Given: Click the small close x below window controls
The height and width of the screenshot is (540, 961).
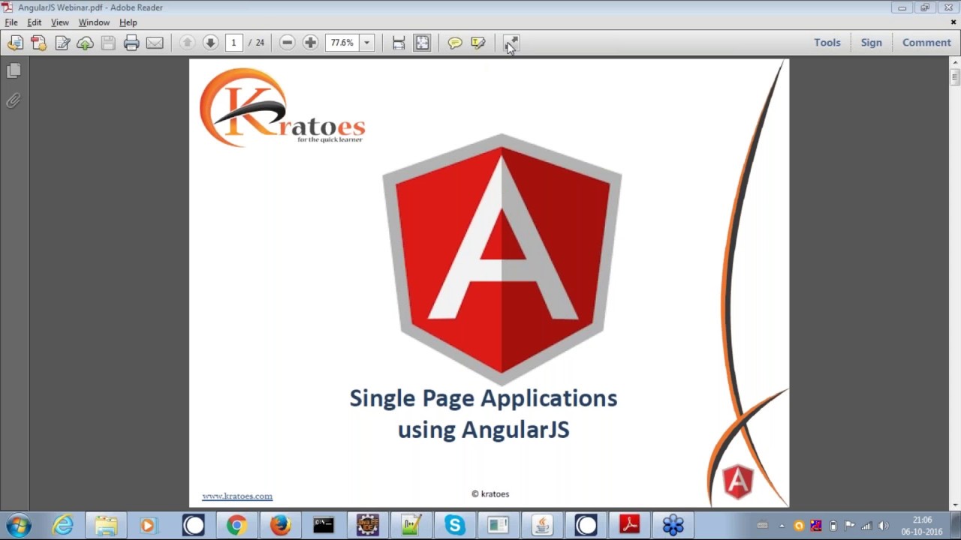Looking at the screenshot, I should coord(954,22).
